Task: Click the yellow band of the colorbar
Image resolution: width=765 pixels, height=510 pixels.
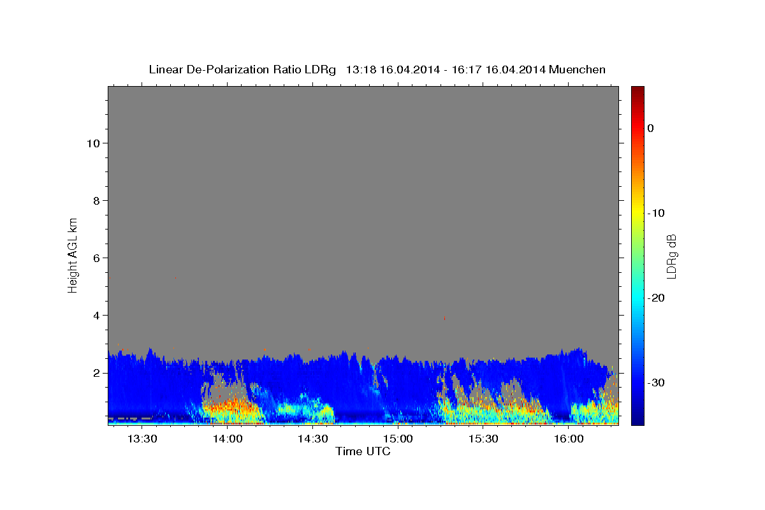Action: pyautogui.click(x=637, y=213)
